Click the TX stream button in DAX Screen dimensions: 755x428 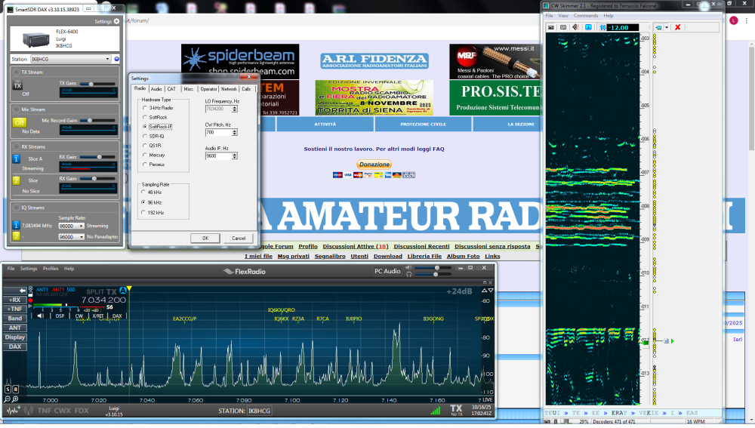17,86
